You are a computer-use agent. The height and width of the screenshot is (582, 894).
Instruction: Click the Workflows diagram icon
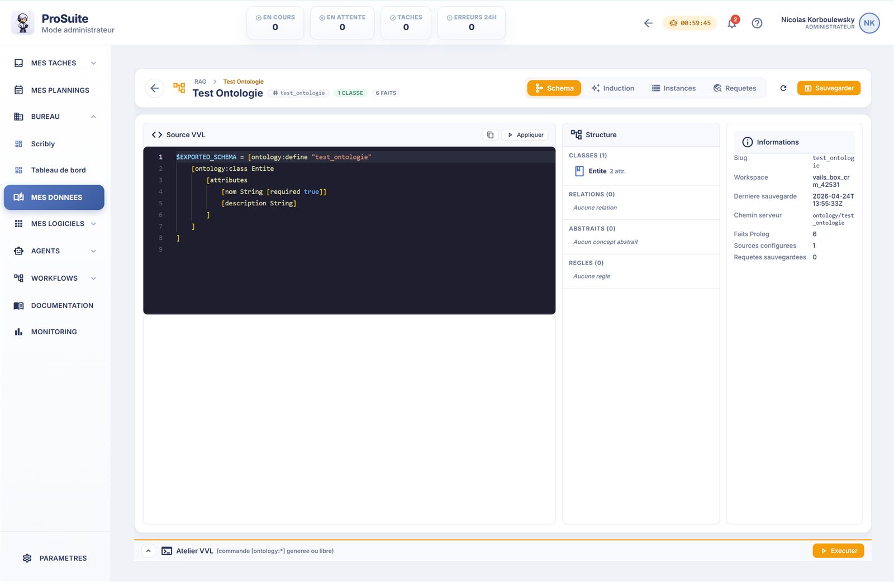18,278
